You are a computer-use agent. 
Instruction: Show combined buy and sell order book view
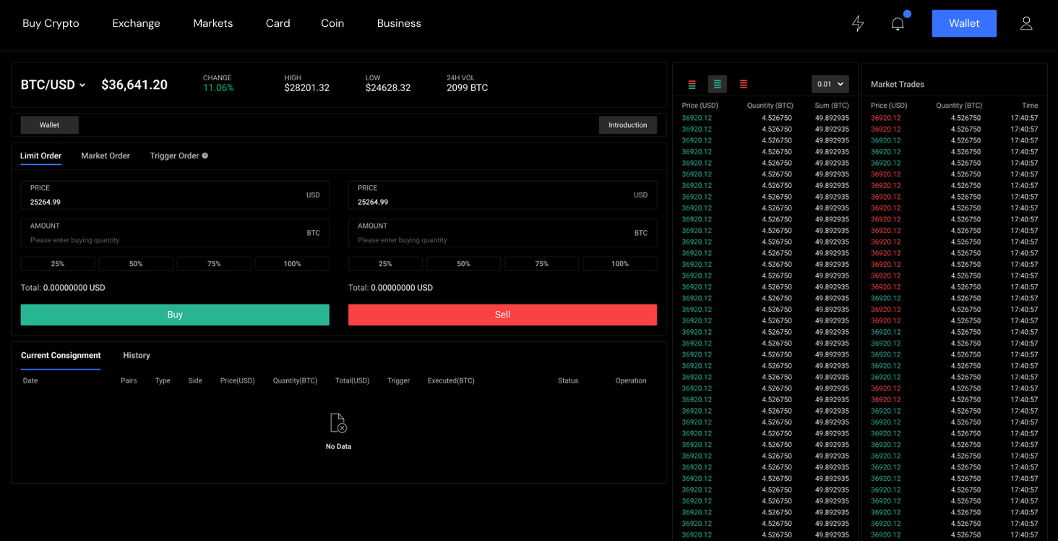click(x=692, y=85)
